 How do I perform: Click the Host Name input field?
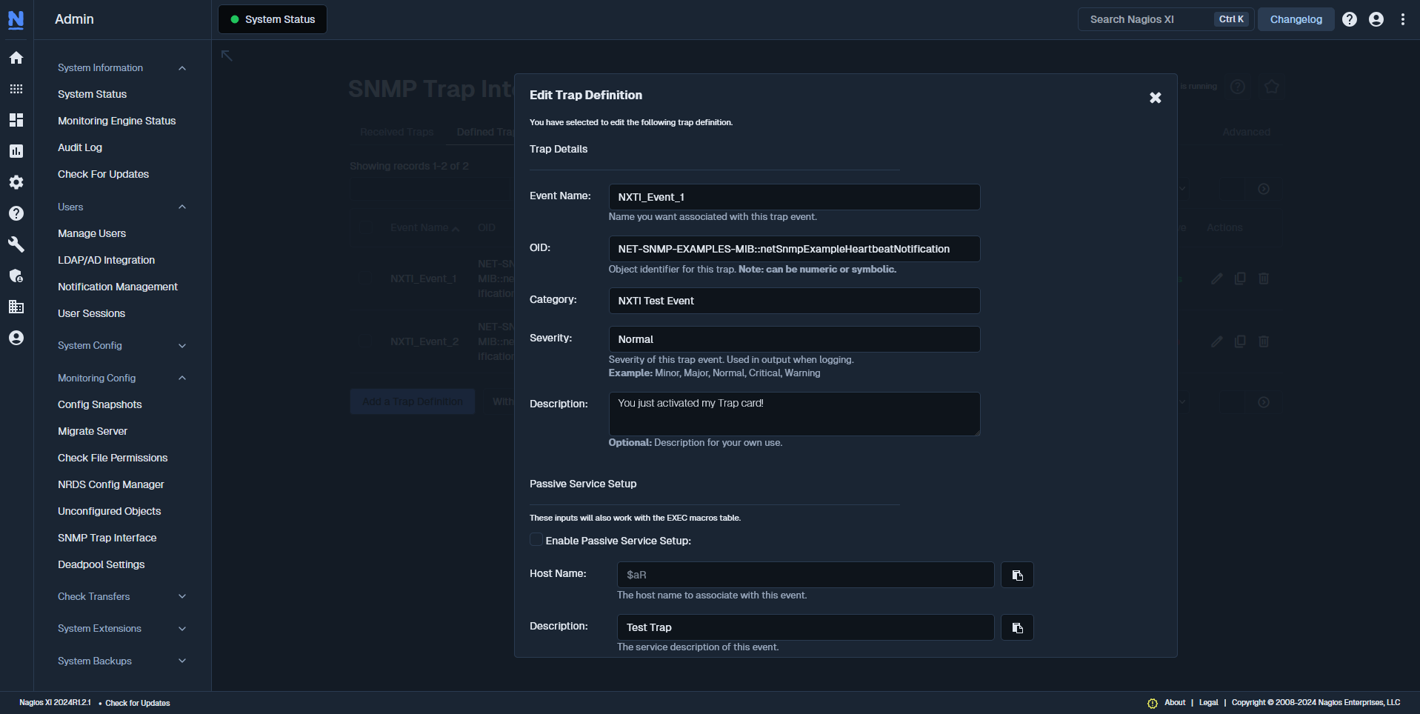pyautogui.click(x=805, y=575)
